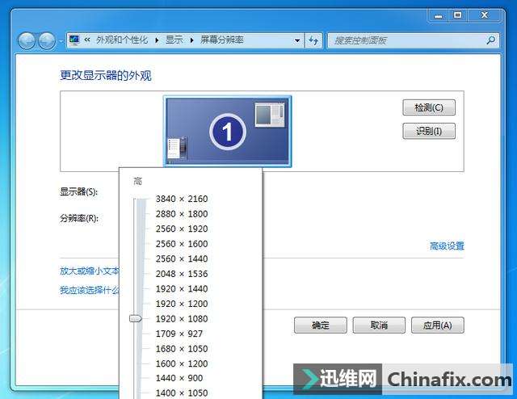The height and width of the screenshot is (399, 517).
Task: Expand the arrow after 显示 breadcrumb
Action: (x=192, y=40)
